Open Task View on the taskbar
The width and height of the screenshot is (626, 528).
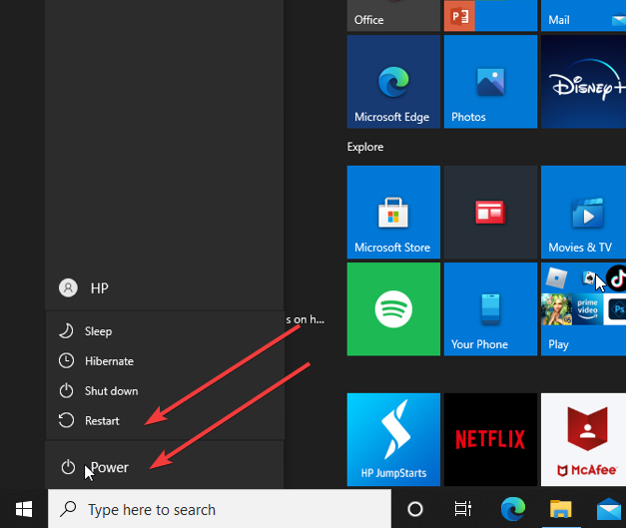(x=462, y=509)
